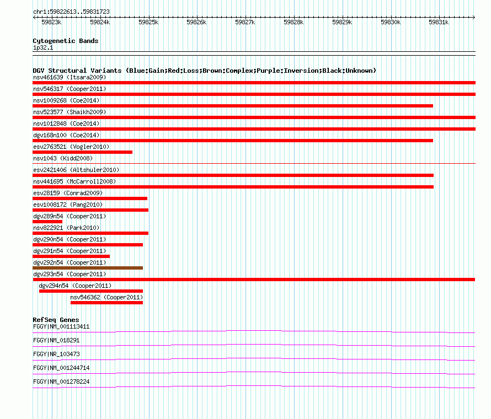Click the red loss bar under esv2763521
491x419 pixels.
click(x=82, y=152)
